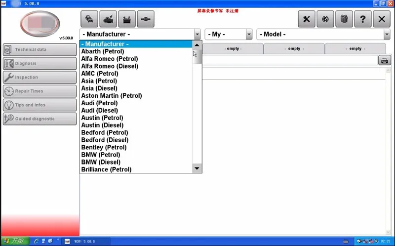Select Alfa Romeo (Diesel)

click(x=136, y=66)
